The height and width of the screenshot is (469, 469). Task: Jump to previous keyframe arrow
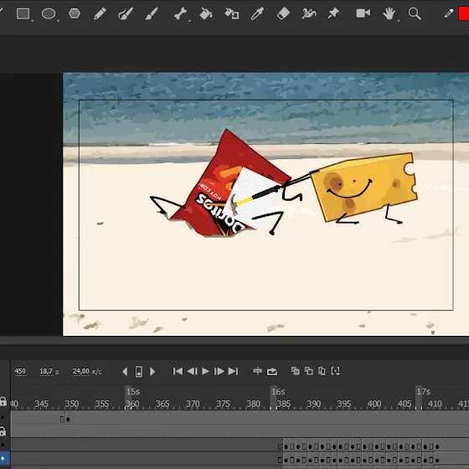125,372
